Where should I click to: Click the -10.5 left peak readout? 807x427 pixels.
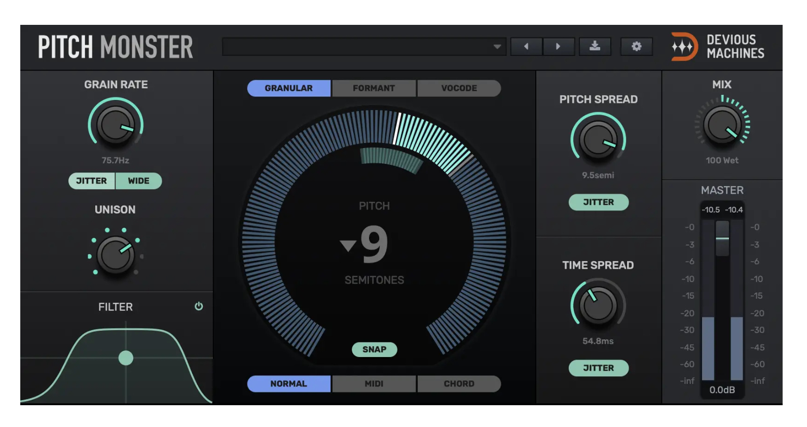711,210
